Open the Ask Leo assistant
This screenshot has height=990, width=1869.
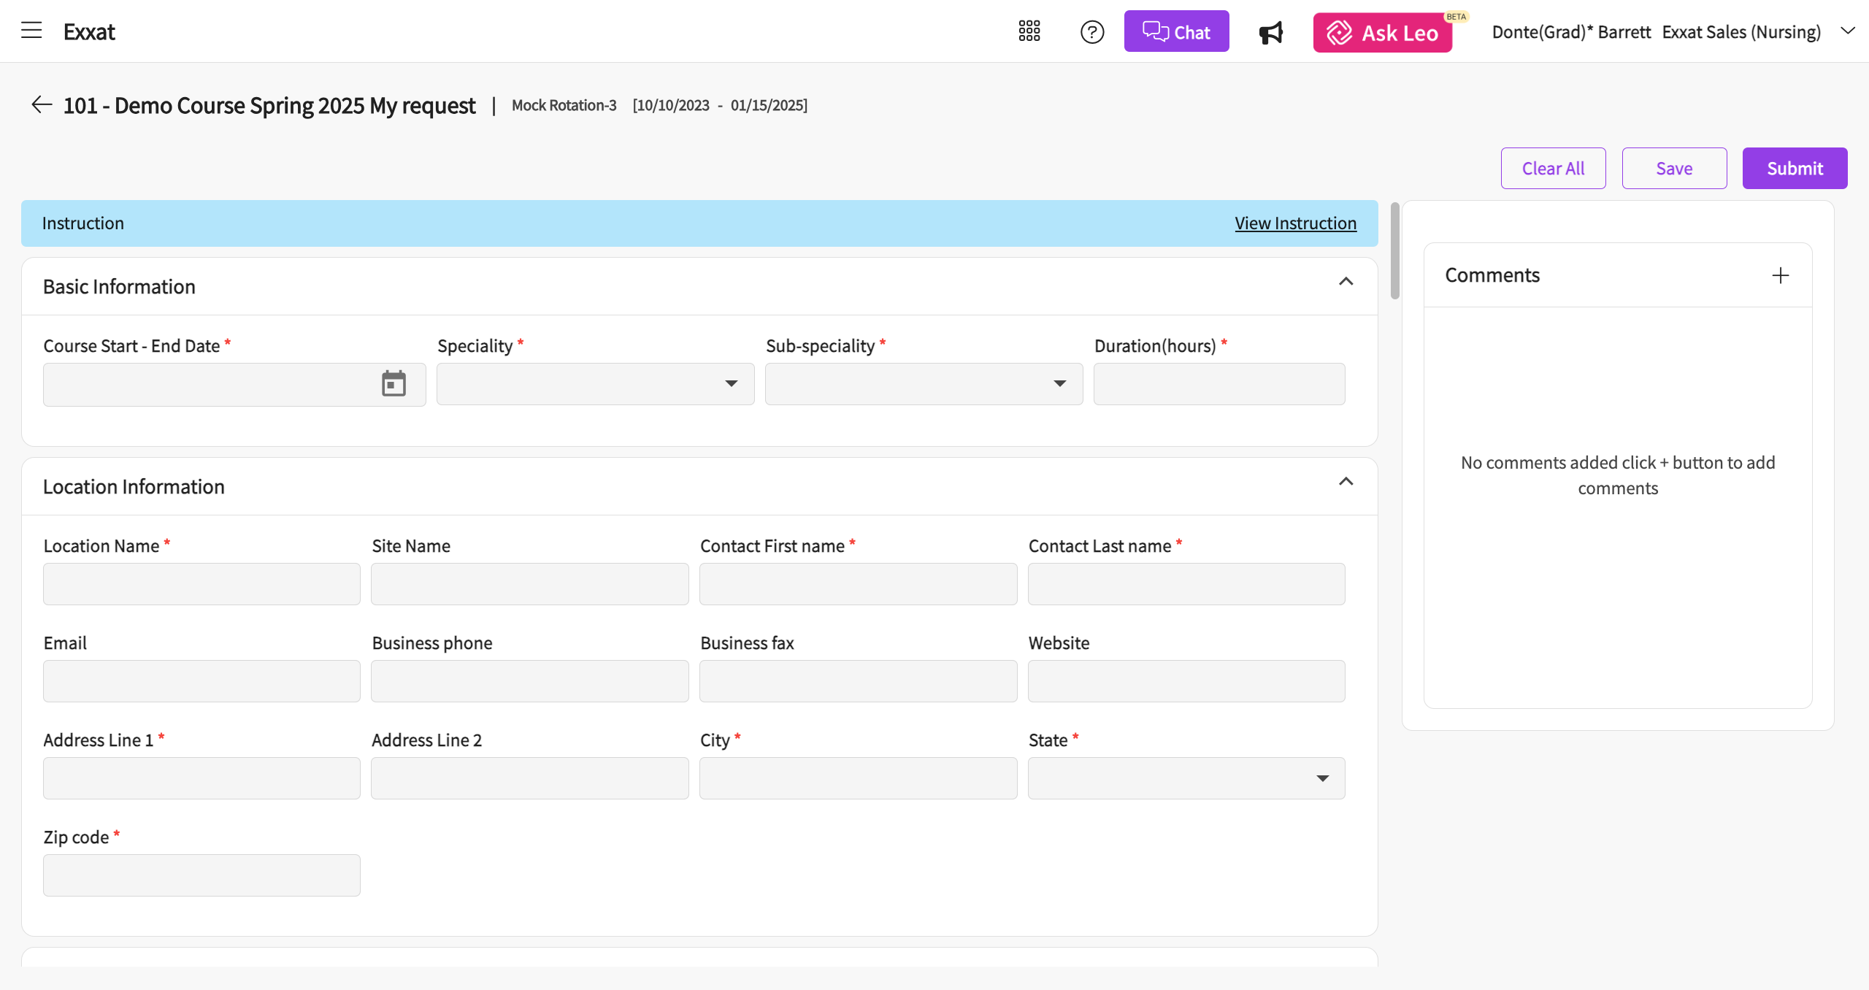(x=1382, y=32)
